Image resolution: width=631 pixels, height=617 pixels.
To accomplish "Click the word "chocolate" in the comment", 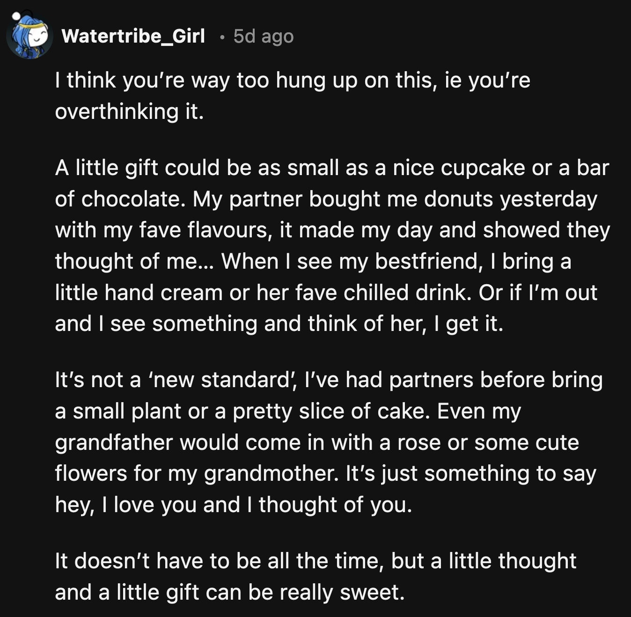I will pos(131,199).
